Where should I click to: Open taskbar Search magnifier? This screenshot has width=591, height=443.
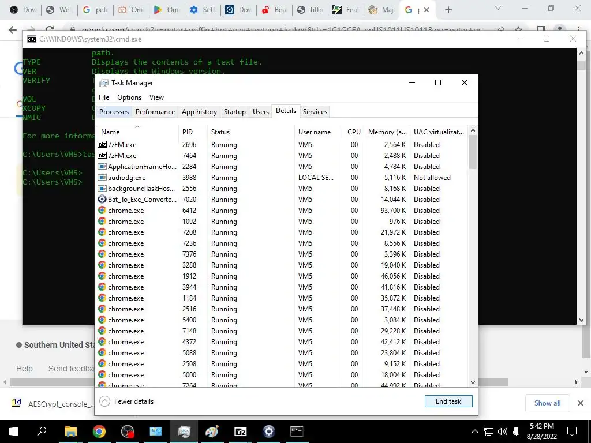click(x=42, y=431)
